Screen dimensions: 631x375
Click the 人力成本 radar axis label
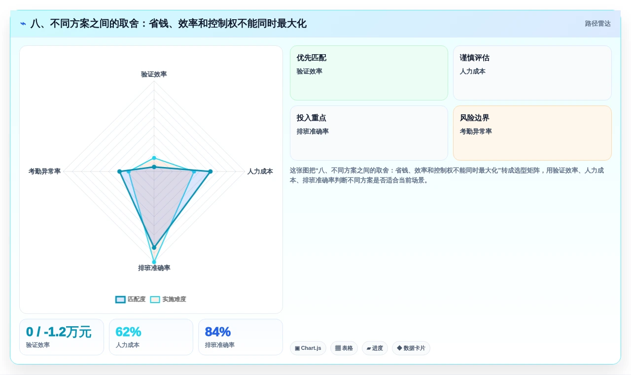pyautogui.click(x=260, y=171)
